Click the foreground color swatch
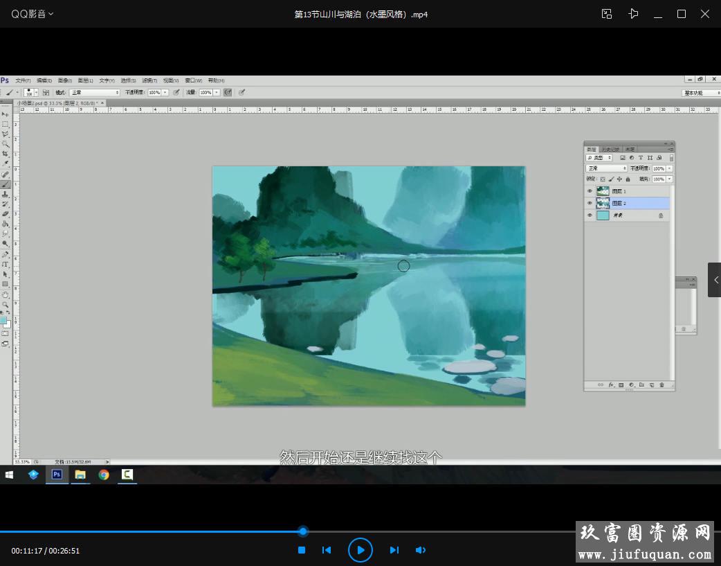The width and height of the screenshot is (721, 566). [x=3, y=319]
